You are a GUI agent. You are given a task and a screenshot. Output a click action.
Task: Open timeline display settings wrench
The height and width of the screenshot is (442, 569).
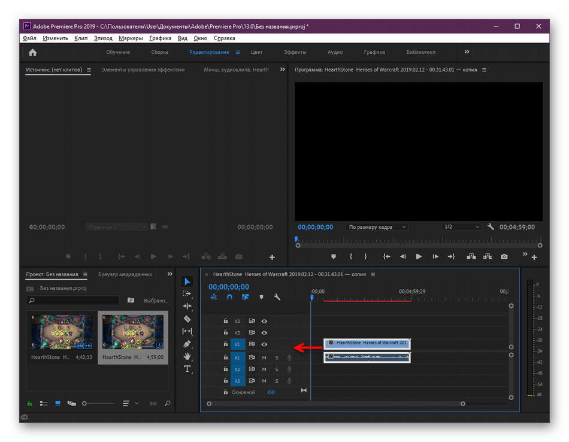(277, 297)
